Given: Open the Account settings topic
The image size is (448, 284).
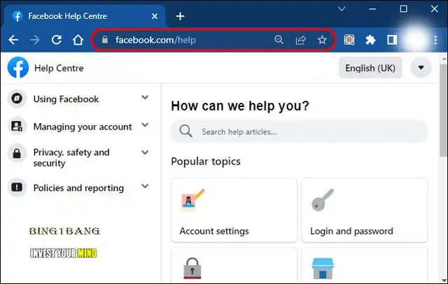Looking at the screenshot, I should point(234,211).
